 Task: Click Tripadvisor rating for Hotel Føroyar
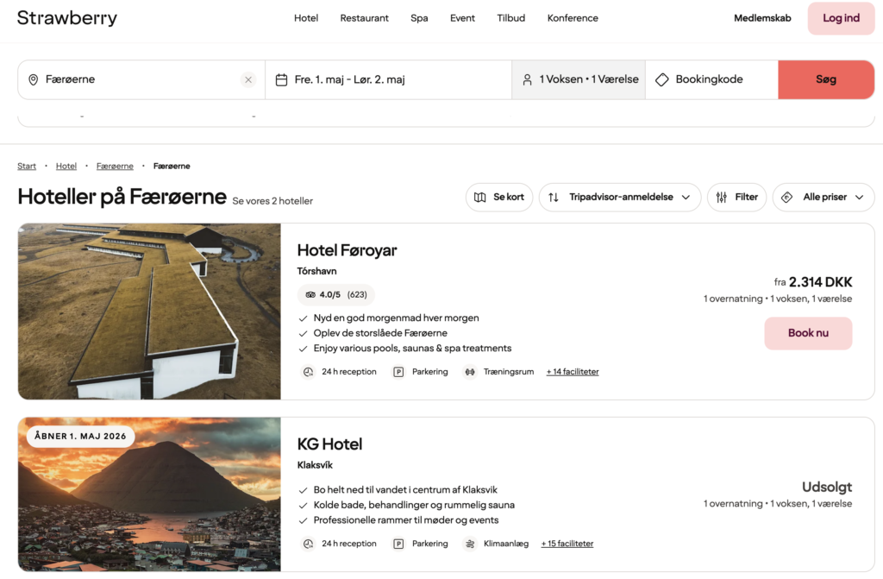(336, 294)
